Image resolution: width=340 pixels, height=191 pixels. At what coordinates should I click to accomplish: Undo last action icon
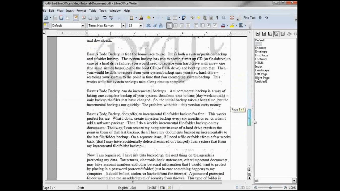(149, 18)
